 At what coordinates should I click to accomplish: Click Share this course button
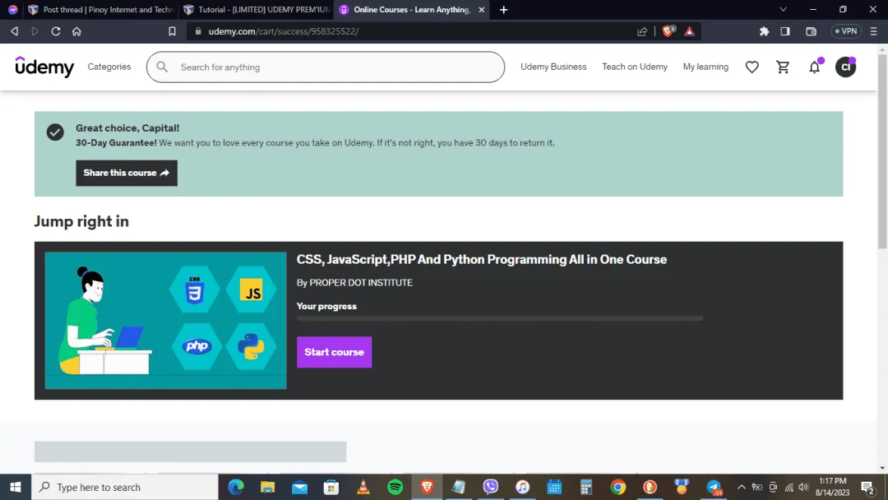click(127, 173)
